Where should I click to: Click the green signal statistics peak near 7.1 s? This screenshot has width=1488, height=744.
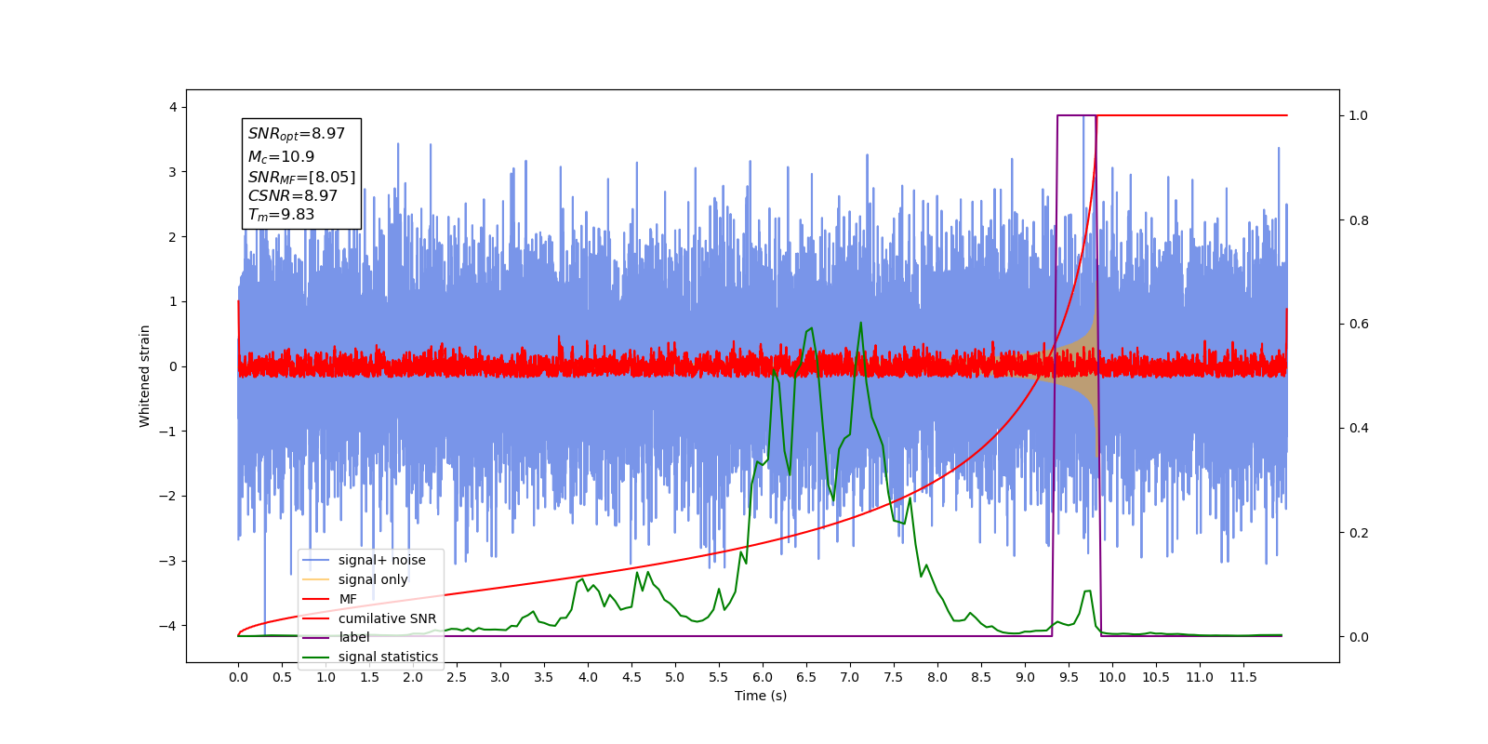860,324
